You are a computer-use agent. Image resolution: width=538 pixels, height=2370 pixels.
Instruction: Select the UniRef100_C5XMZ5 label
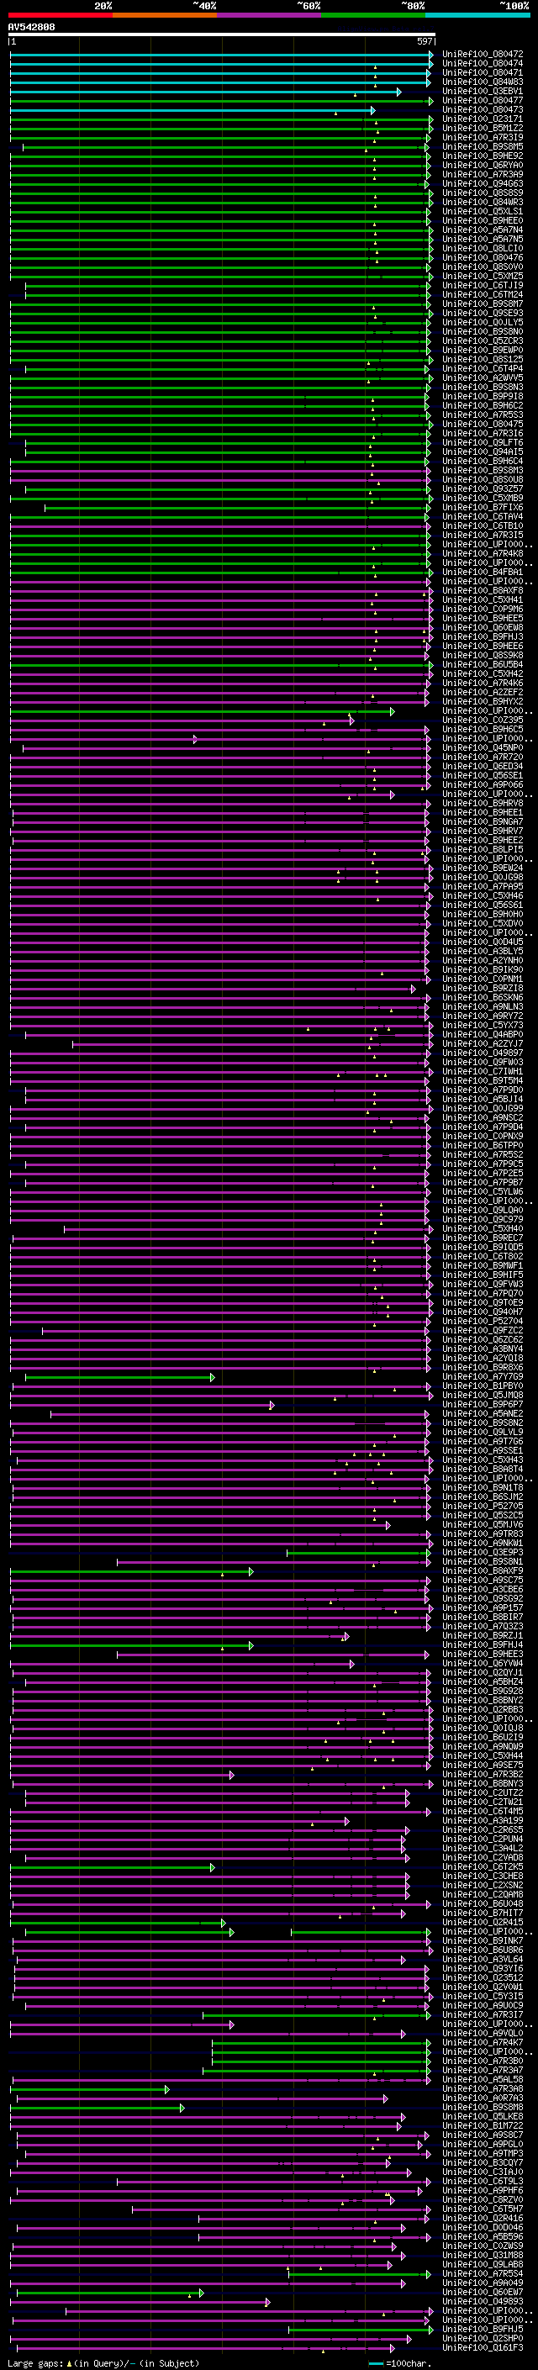click(x=483, y=276)
